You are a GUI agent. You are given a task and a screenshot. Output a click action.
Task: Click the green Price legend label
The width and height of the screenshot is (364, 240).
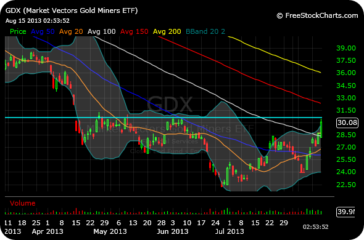click(x=18, y=31)
